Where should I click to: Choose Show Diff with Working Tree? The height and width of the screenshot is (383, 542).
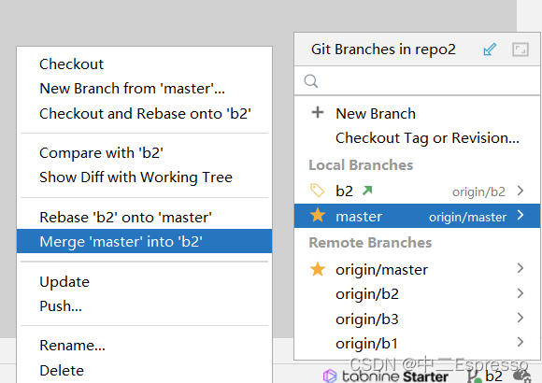tap(135, 177)
